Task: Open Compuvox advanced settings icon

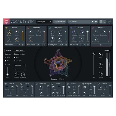Action: 66,45
